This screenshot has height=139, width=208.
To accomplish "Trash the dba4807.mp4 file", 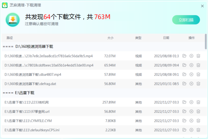I will [x=198, y=74].
